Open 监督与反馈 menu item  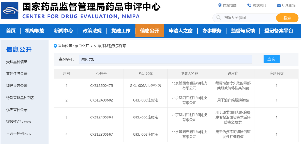pos(243,31)
